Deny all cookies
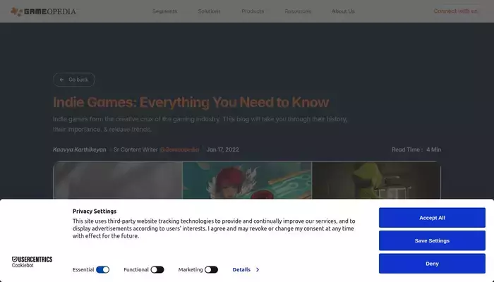494x282 pixels. click(x=432, y=264)
